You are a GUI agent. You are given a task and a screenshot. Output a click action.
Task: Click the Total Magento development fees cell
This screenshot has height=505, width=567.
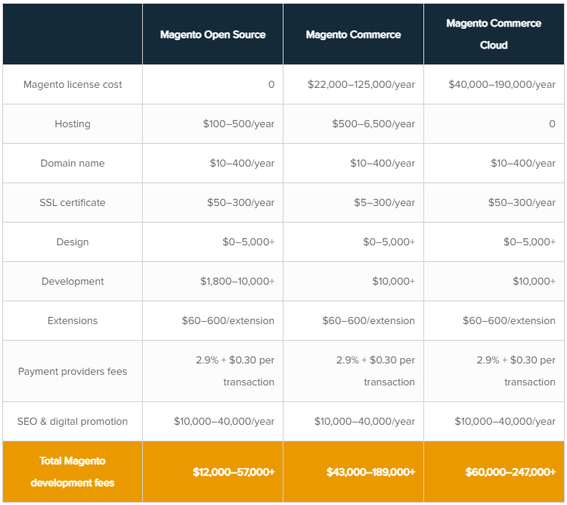(73, 472)
